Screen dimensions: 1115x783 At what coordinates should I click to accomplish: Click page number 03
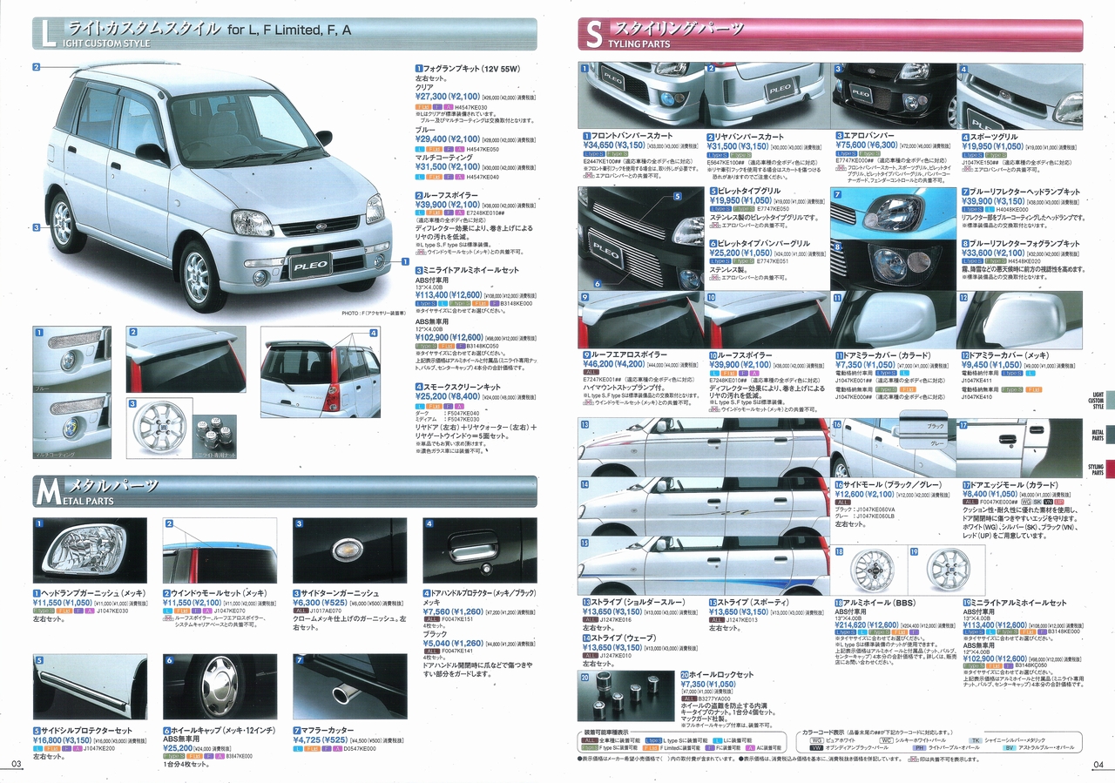pyautogui.click(x=15, y=764)
